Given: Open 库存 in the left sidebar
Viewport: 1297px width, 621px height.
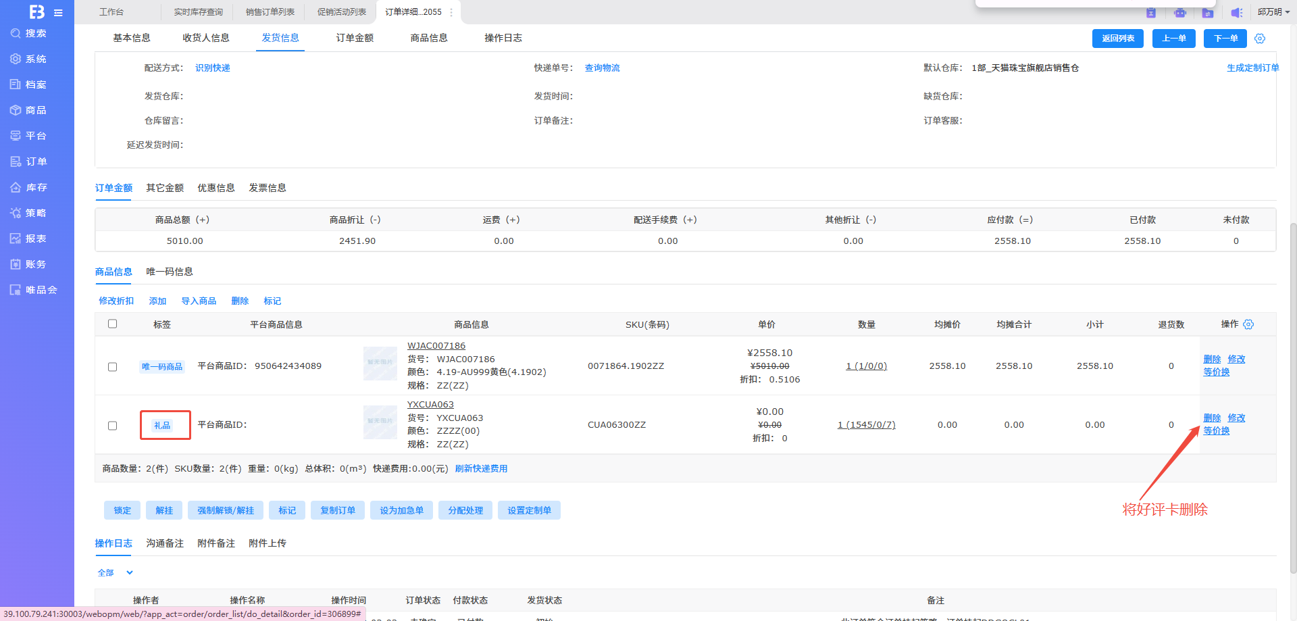Looking at the screenshot, I should (x=36, y=187).
